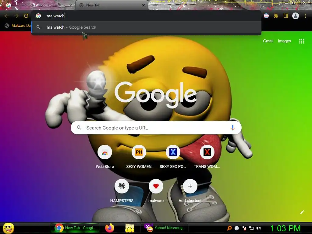Open the blue X shortcut tile
This screenshot has width=312, height=234.
click(x=173, y=157)
